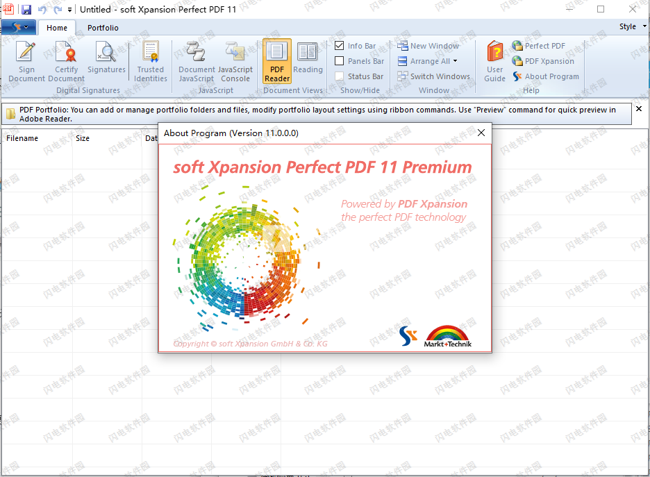Toggle the Info Bar checkbox
Image resolution: width=650 pixels, height=477 pixels.
coord(339,46)
